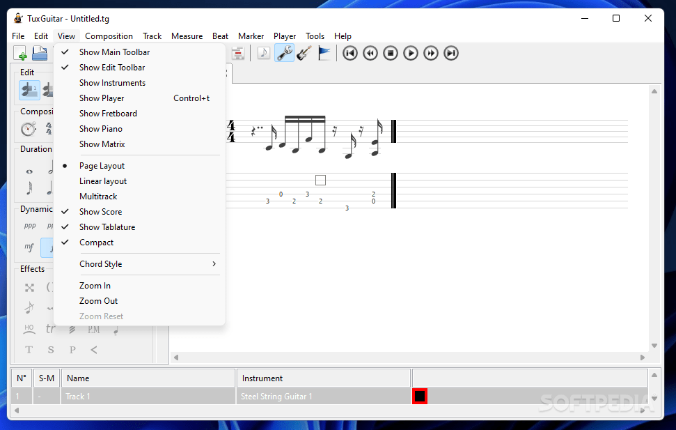Image resolution: width=676 pixels, height=430 pixels.
Task: Click the red color swatch for Track 1
Action: pos(420,396)
